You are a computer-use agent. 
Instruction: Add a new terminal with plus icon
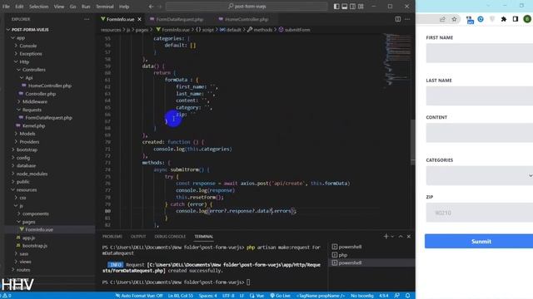click(x=386, y=236)
